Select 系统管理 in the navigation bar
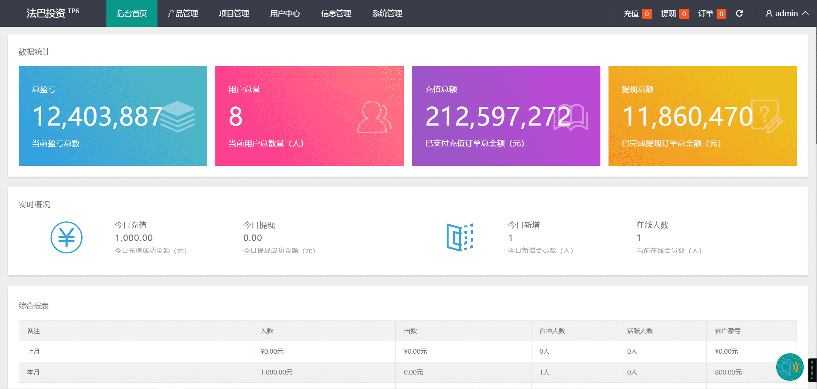Viewport: 817px width, 389px height. tap(387, 14)
